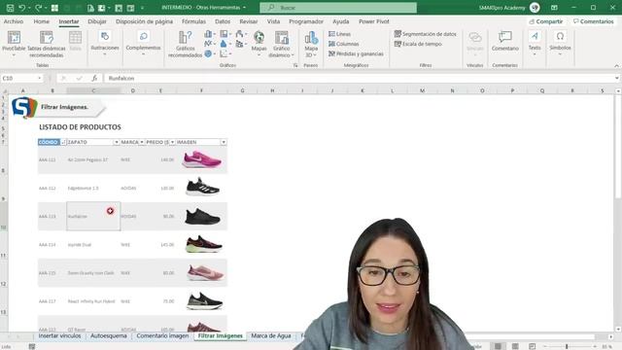The height and width of the screenshot is (350, 622).
Task: Switch to the Power Pivot tab
Action: (x=373, y=21)
